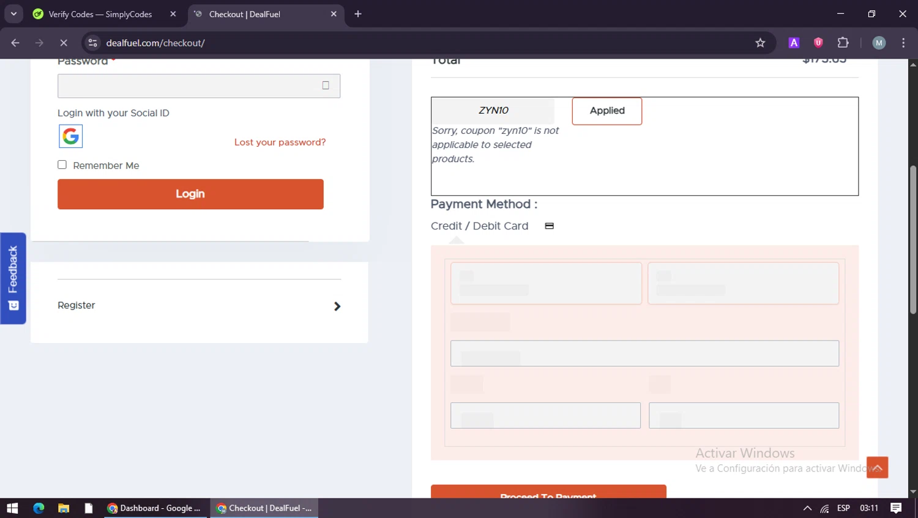Click the Register text
This screenshot has height=518, width=918.
click(x=76, y=305)
